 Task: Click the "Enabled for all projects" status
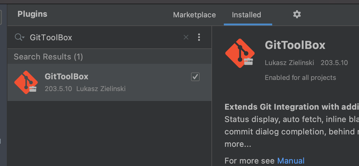click(300, 77)
